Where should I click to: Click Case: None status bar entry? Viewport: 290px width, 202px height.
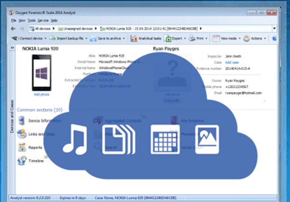click(x=135, y=198)
